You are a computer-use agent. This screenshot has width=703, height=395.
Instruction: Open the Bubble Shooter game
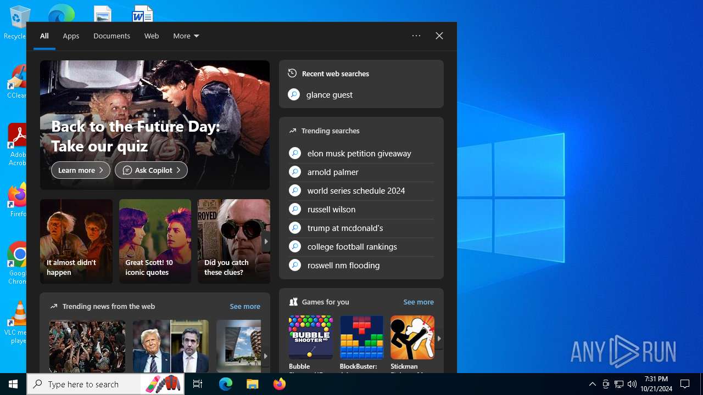click(x=310, y=343)
